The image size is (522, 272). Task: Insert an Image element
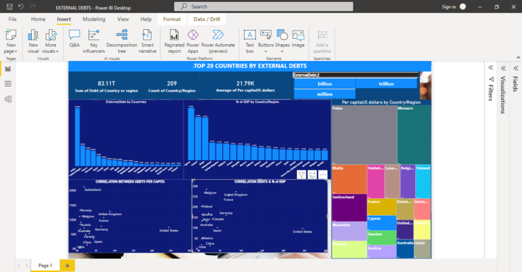(x=298, y=38)
